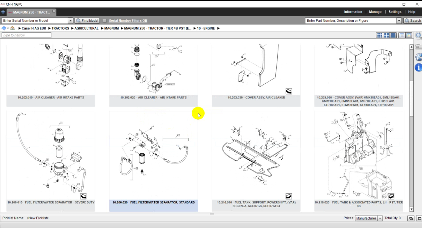Open a new tab with the plus icon
Viewport: 422px width, 228px height.
pos(3,12)
